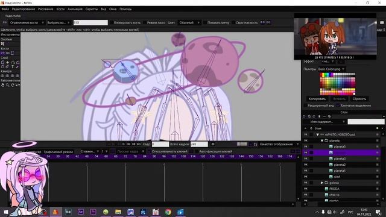Collapse the top .psd group layer

tap(318, 134)
